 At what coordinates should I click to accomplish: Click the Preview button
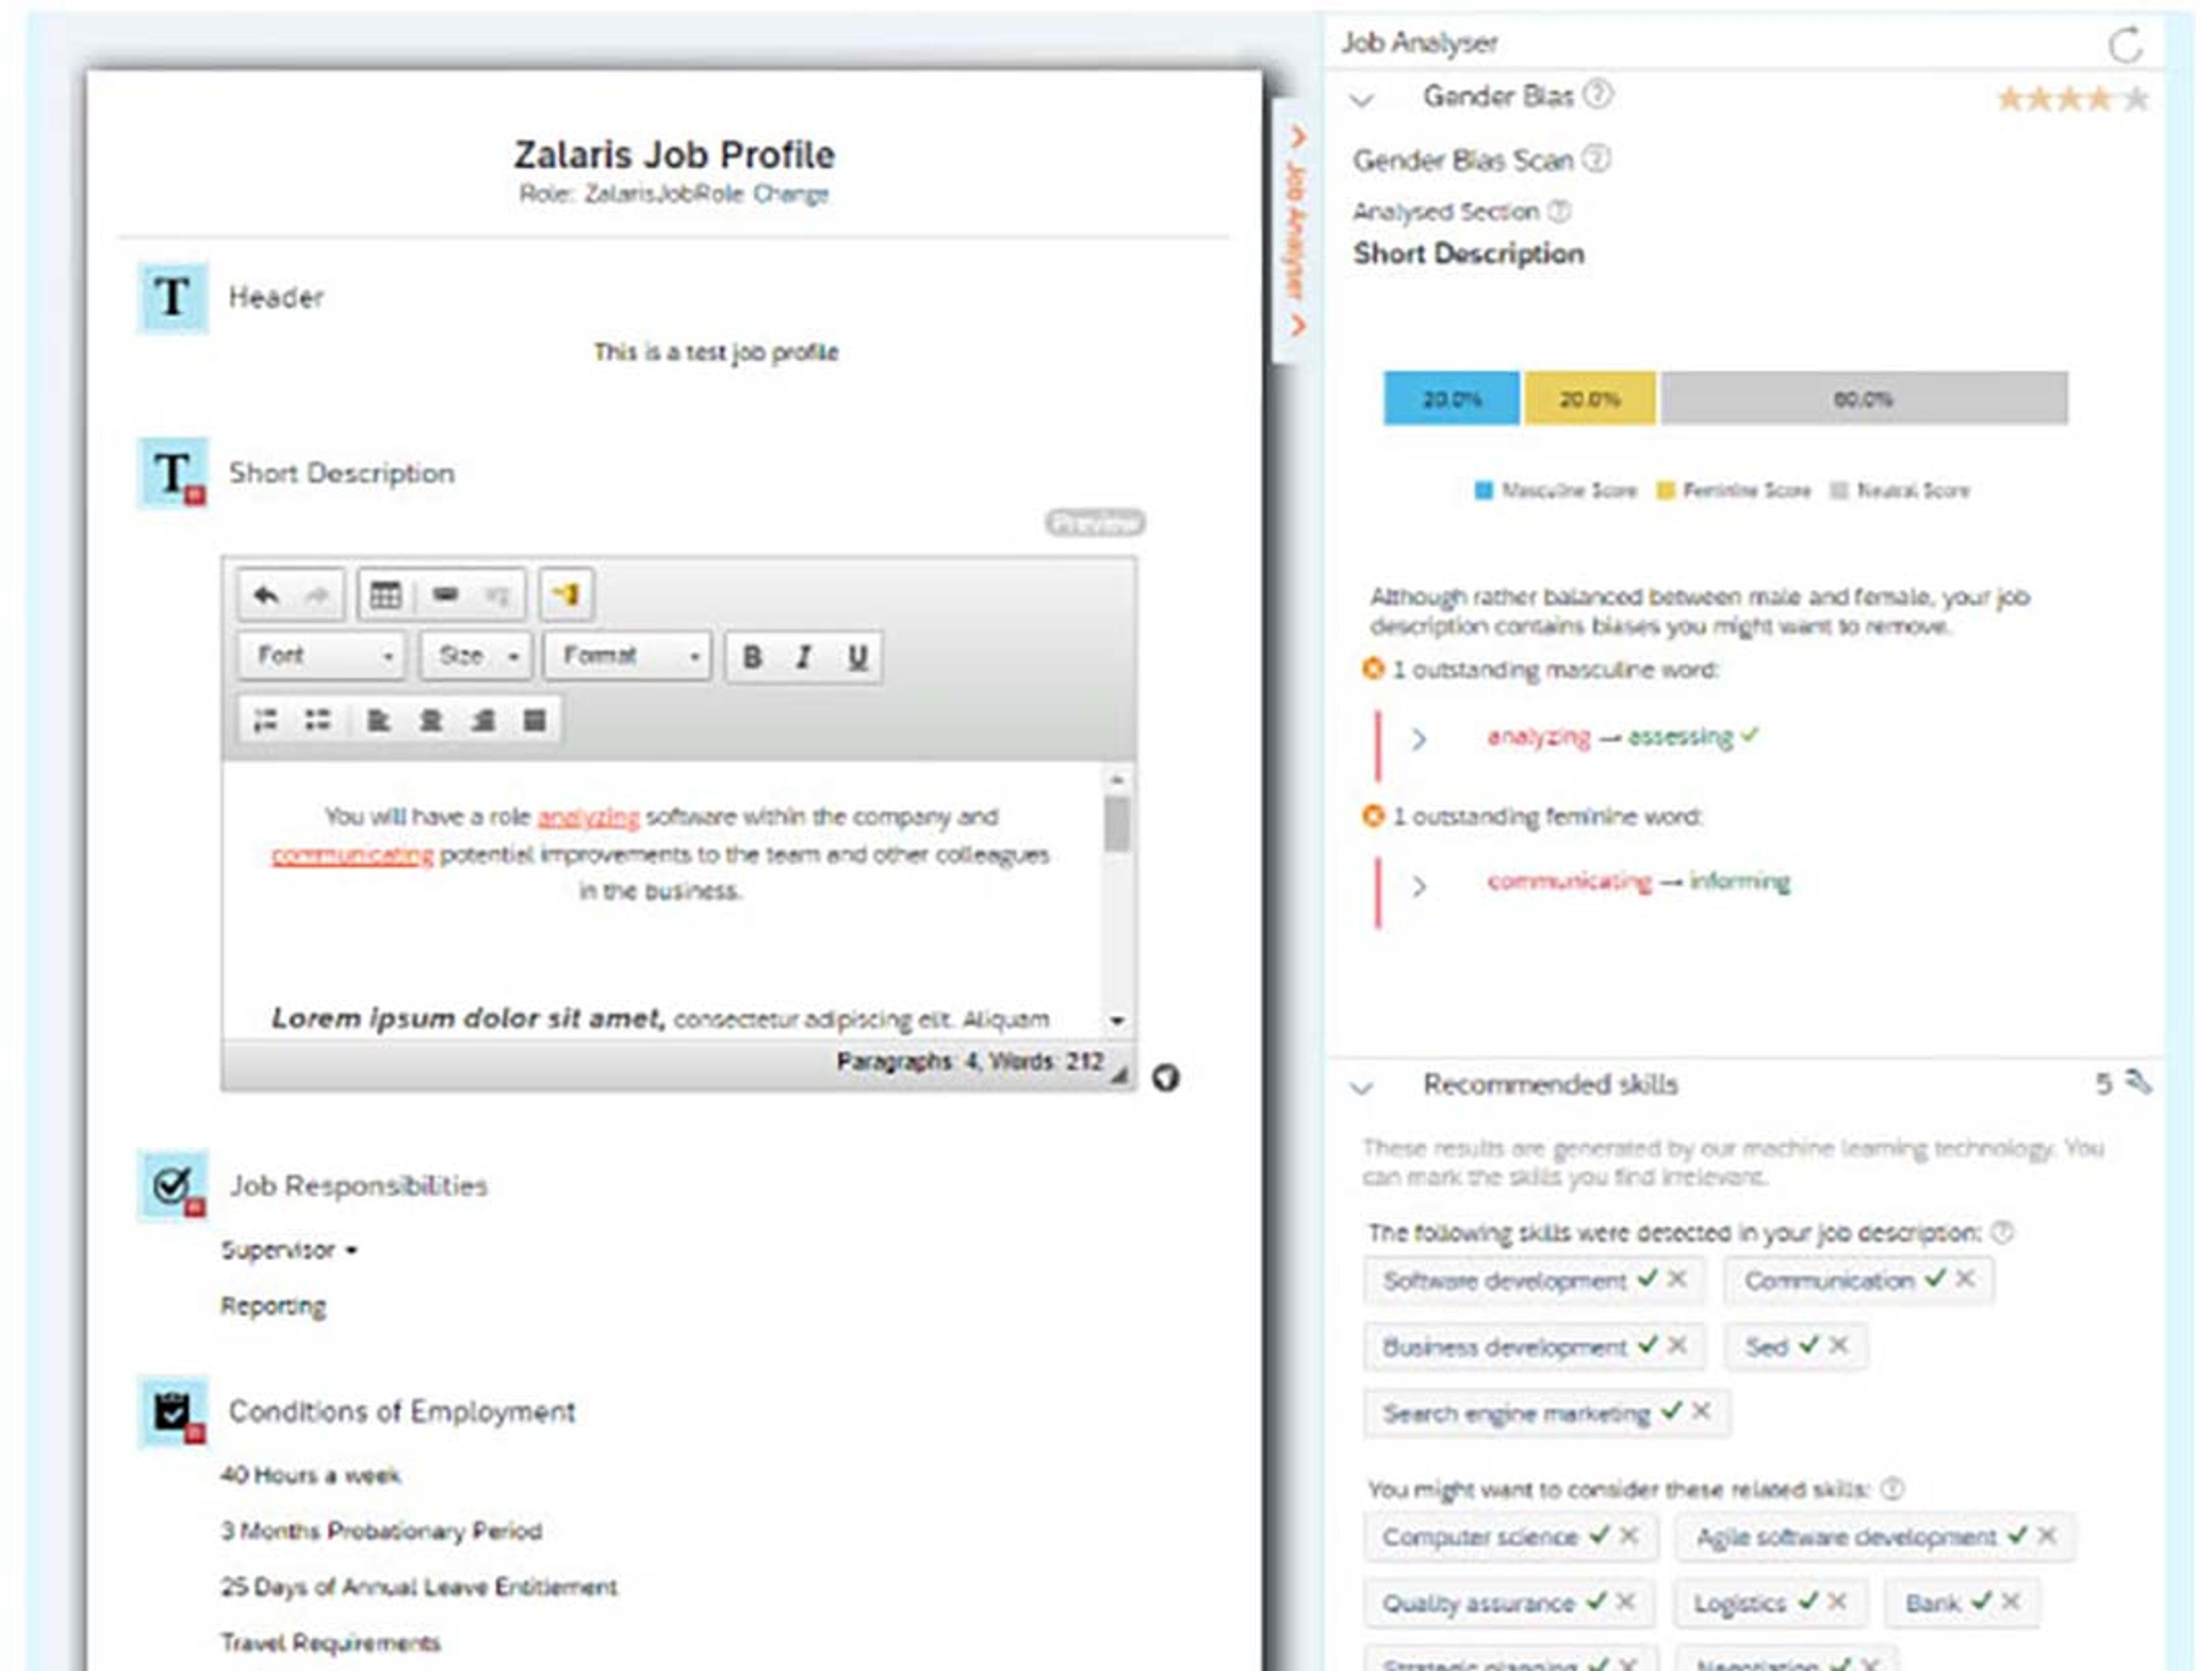coord(1095,523)
